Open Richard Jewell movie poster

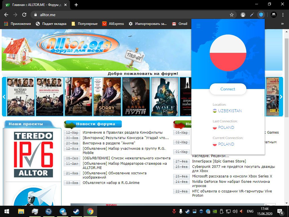coord(21,97)
